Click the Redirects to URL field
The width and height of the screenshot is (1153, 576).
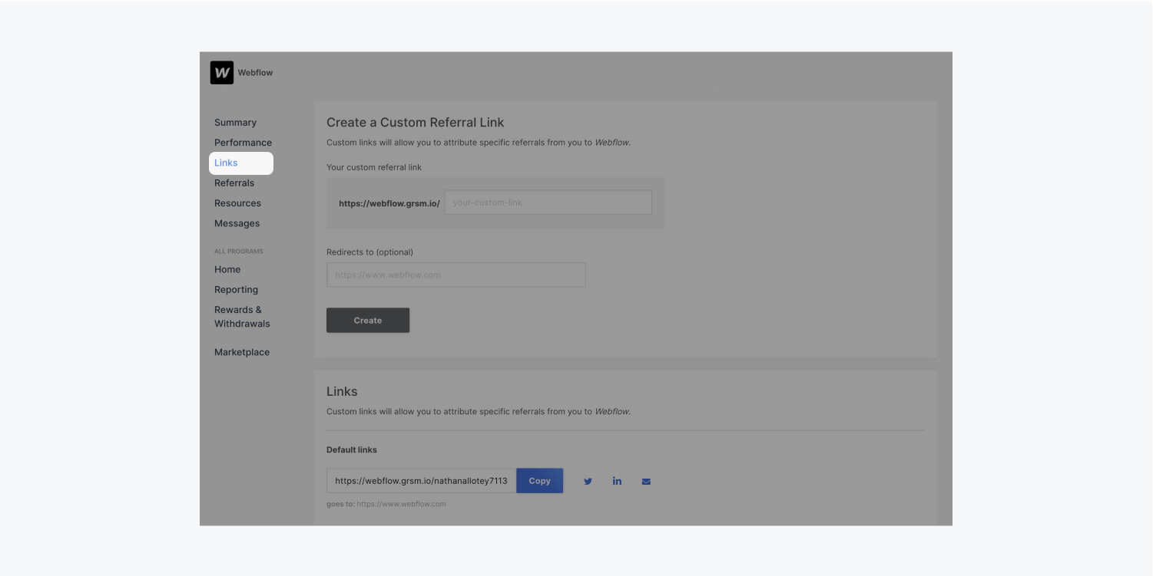(x=456, y=275)
